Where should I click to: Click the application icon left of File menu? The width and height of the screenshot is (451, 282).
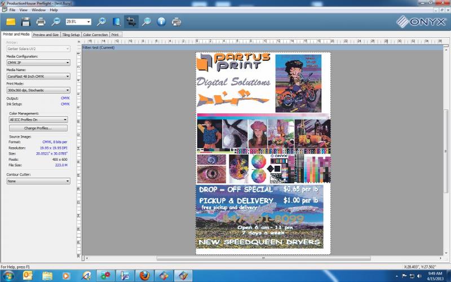point(4,10)
